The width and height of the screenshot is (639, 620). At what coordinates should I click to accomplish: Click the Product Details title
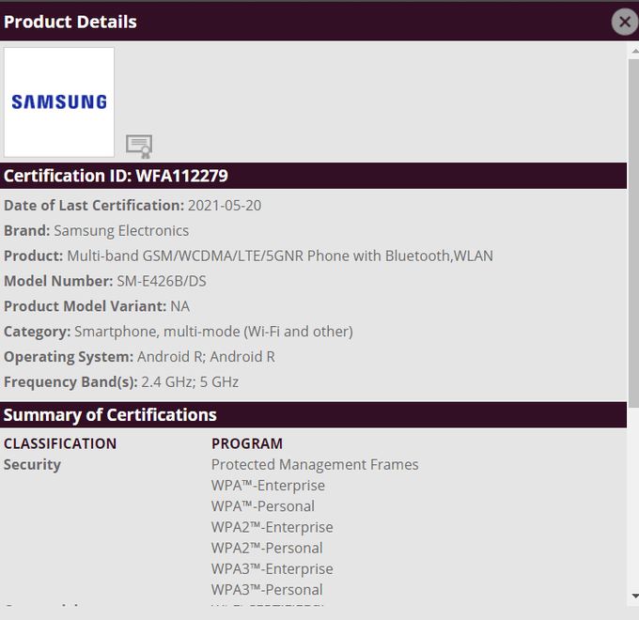pos(70,22)
